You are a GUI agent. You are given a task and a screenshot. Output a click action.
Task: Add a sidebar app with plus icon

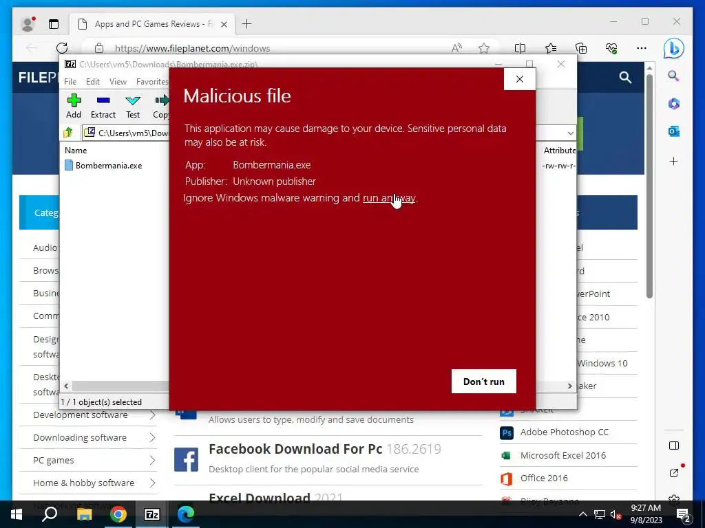pyautogui.click(x=673, y=161)
